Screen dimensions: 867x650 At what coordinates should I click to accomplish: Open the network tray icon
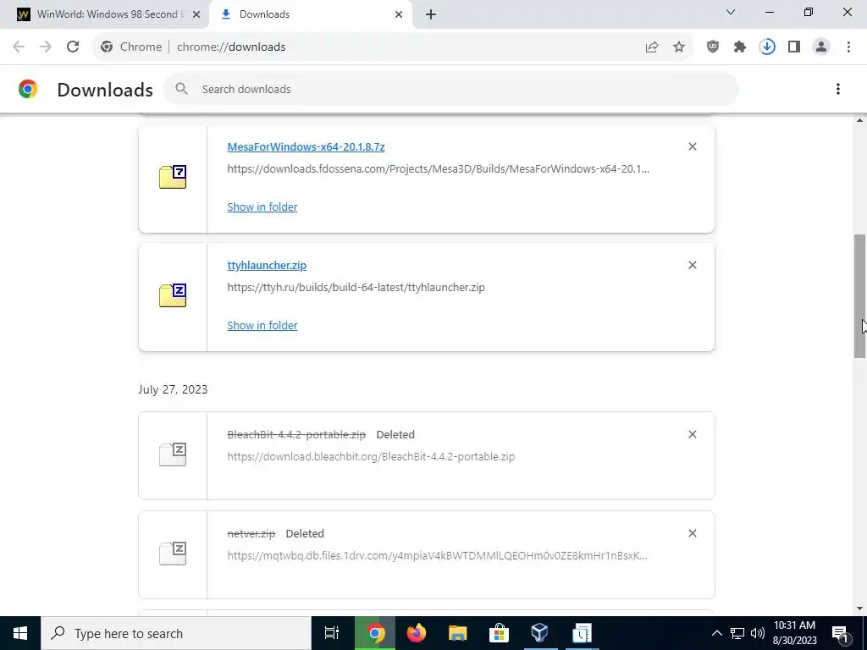[x=737, y=633]
